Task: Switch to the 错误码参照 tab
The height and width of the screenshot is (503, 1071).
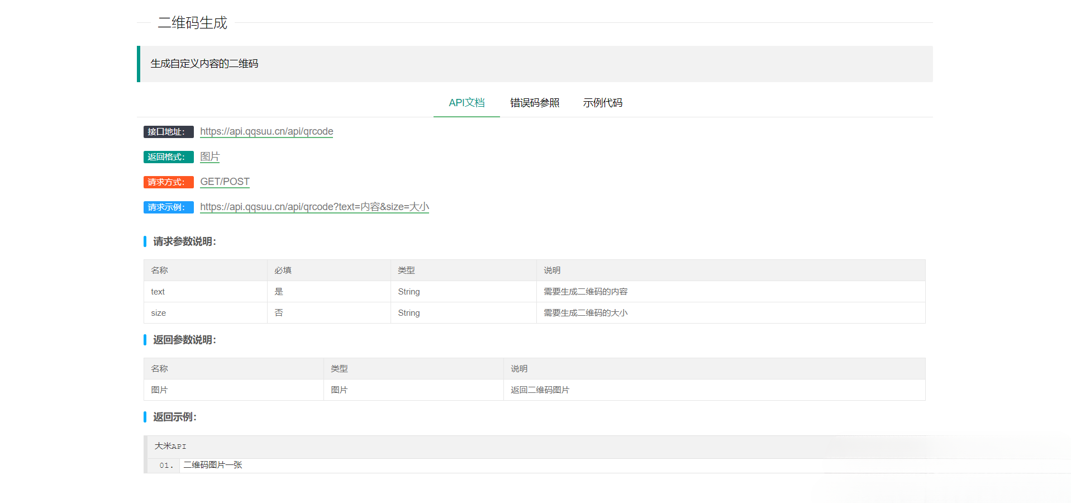Action: click(x=535, y=103)
